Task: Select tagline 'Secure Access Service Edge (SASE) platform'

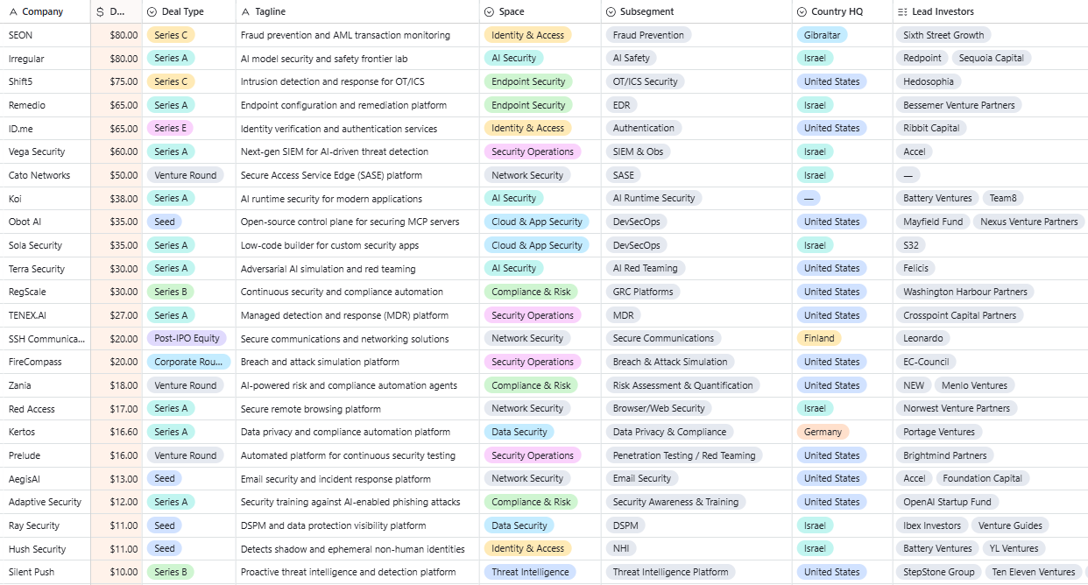Action: point(331,175)
